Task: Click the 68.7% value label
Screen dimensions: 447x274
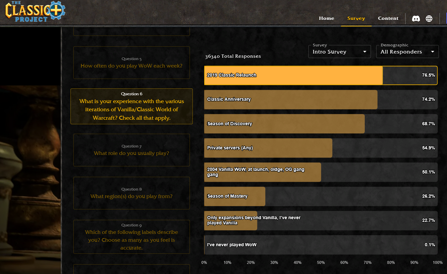Action: (x=428, y=124)
